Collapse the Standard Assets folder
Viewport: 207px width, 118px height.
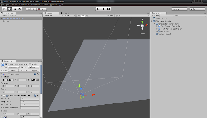click(x=152, y=21)
